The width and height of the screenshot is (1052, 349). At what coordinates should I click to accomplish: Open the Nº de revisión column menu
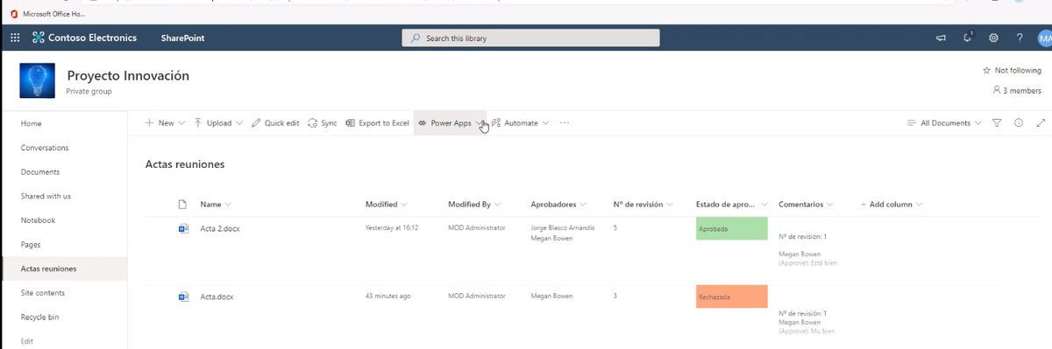[x=643, y=204]
